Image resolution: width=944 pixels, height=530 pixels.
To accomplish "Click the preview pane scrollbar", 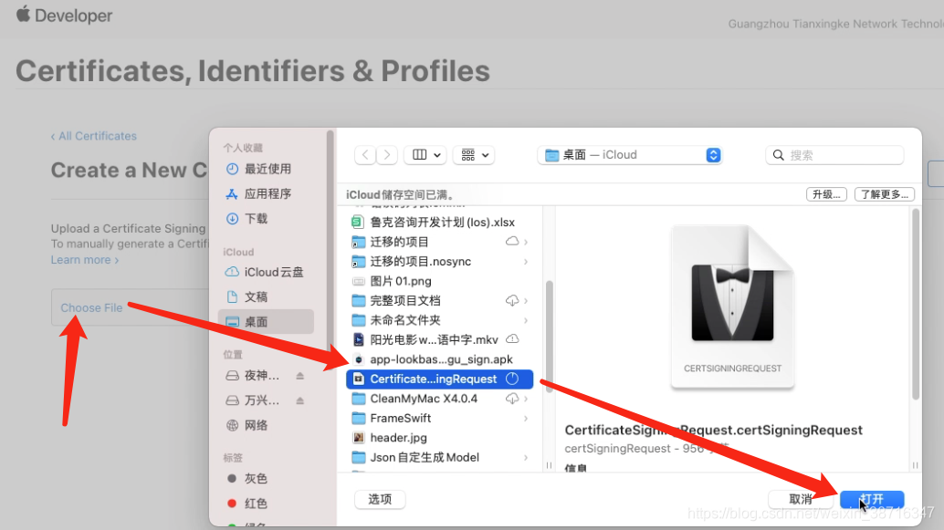I will (x=915, y=304).
